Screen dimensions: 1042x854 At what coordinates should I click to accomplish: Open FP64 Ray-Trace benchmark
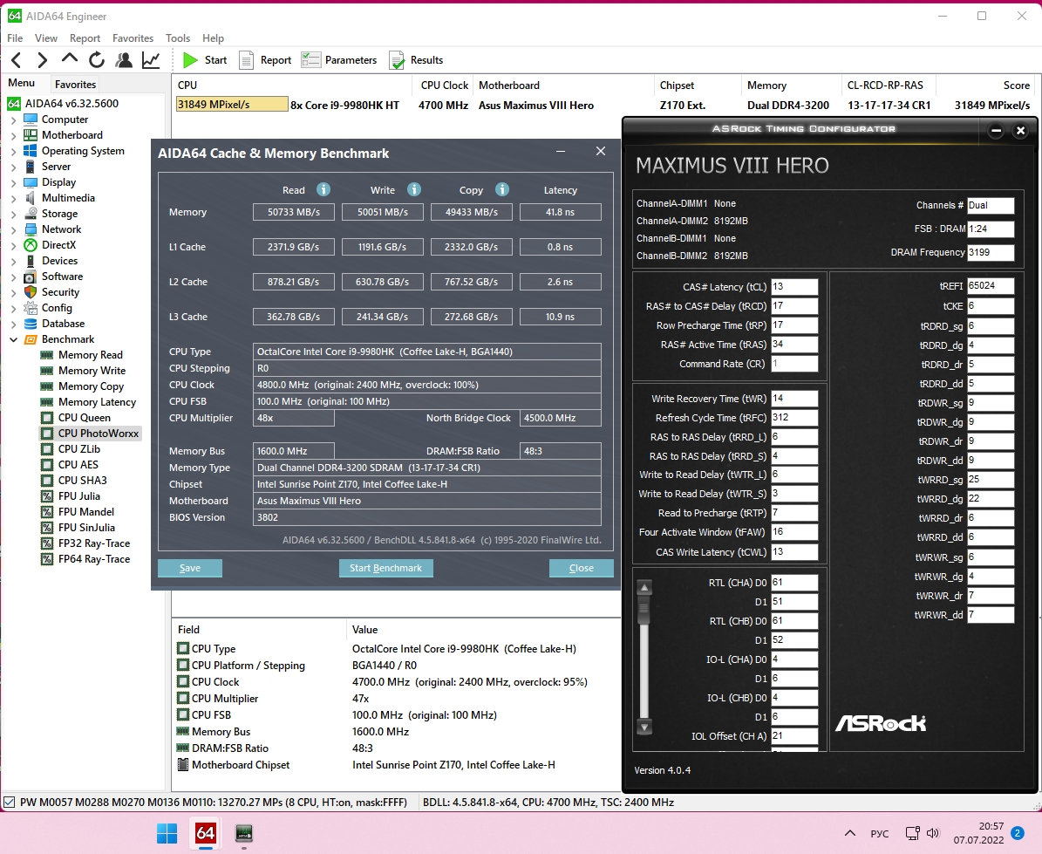(x=94, y=559)
